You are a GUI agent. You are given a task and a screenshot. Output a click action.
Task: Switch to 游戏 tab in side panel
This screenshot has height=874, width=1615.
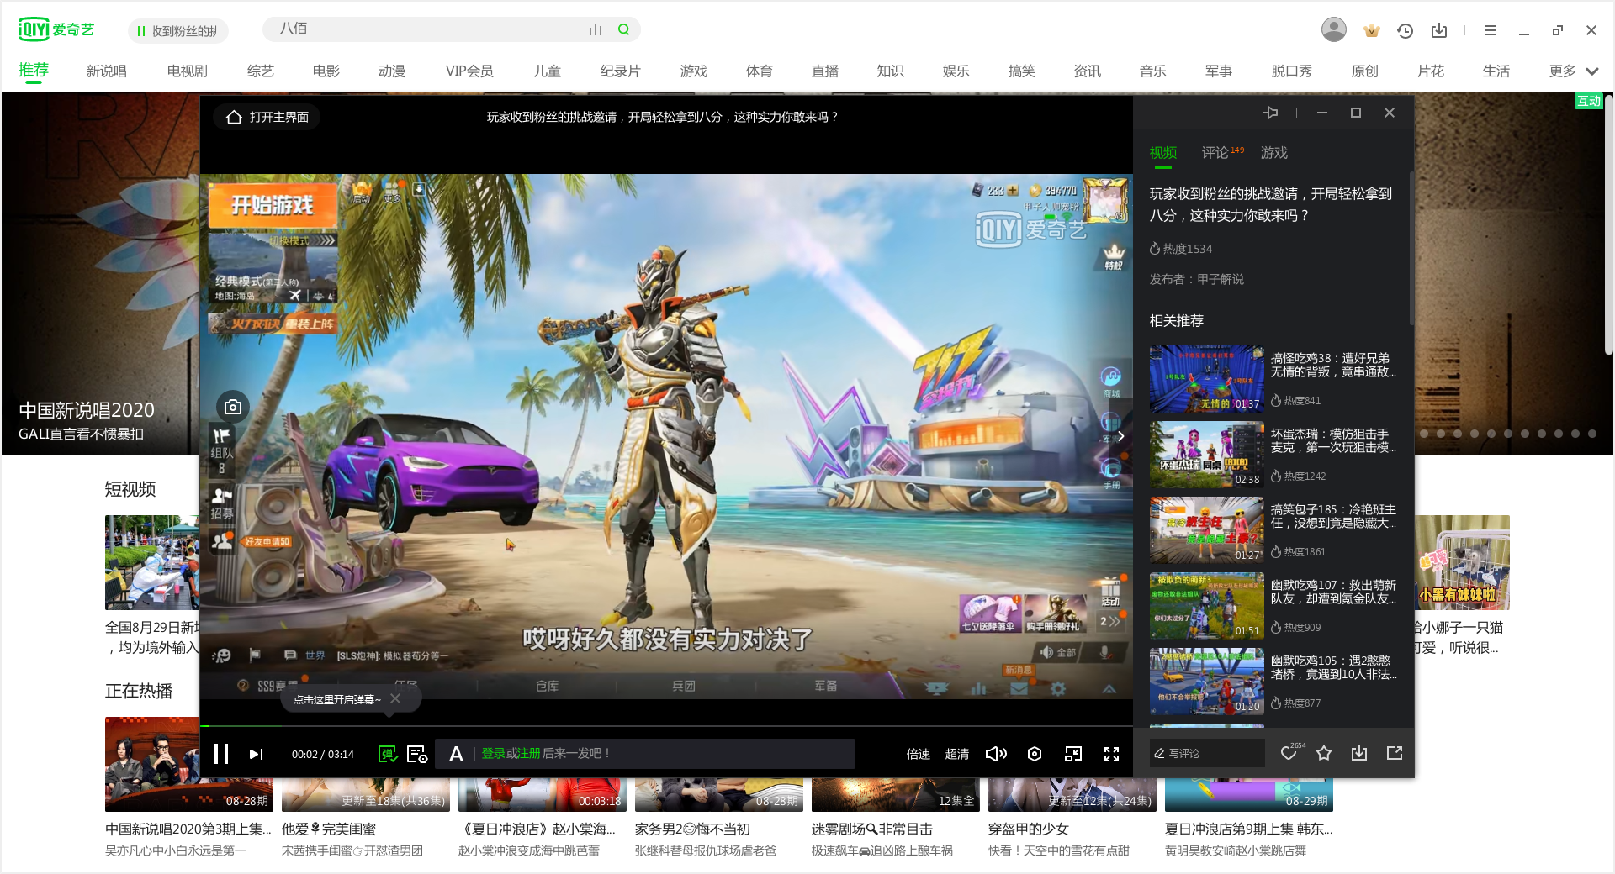point(1274,152)
